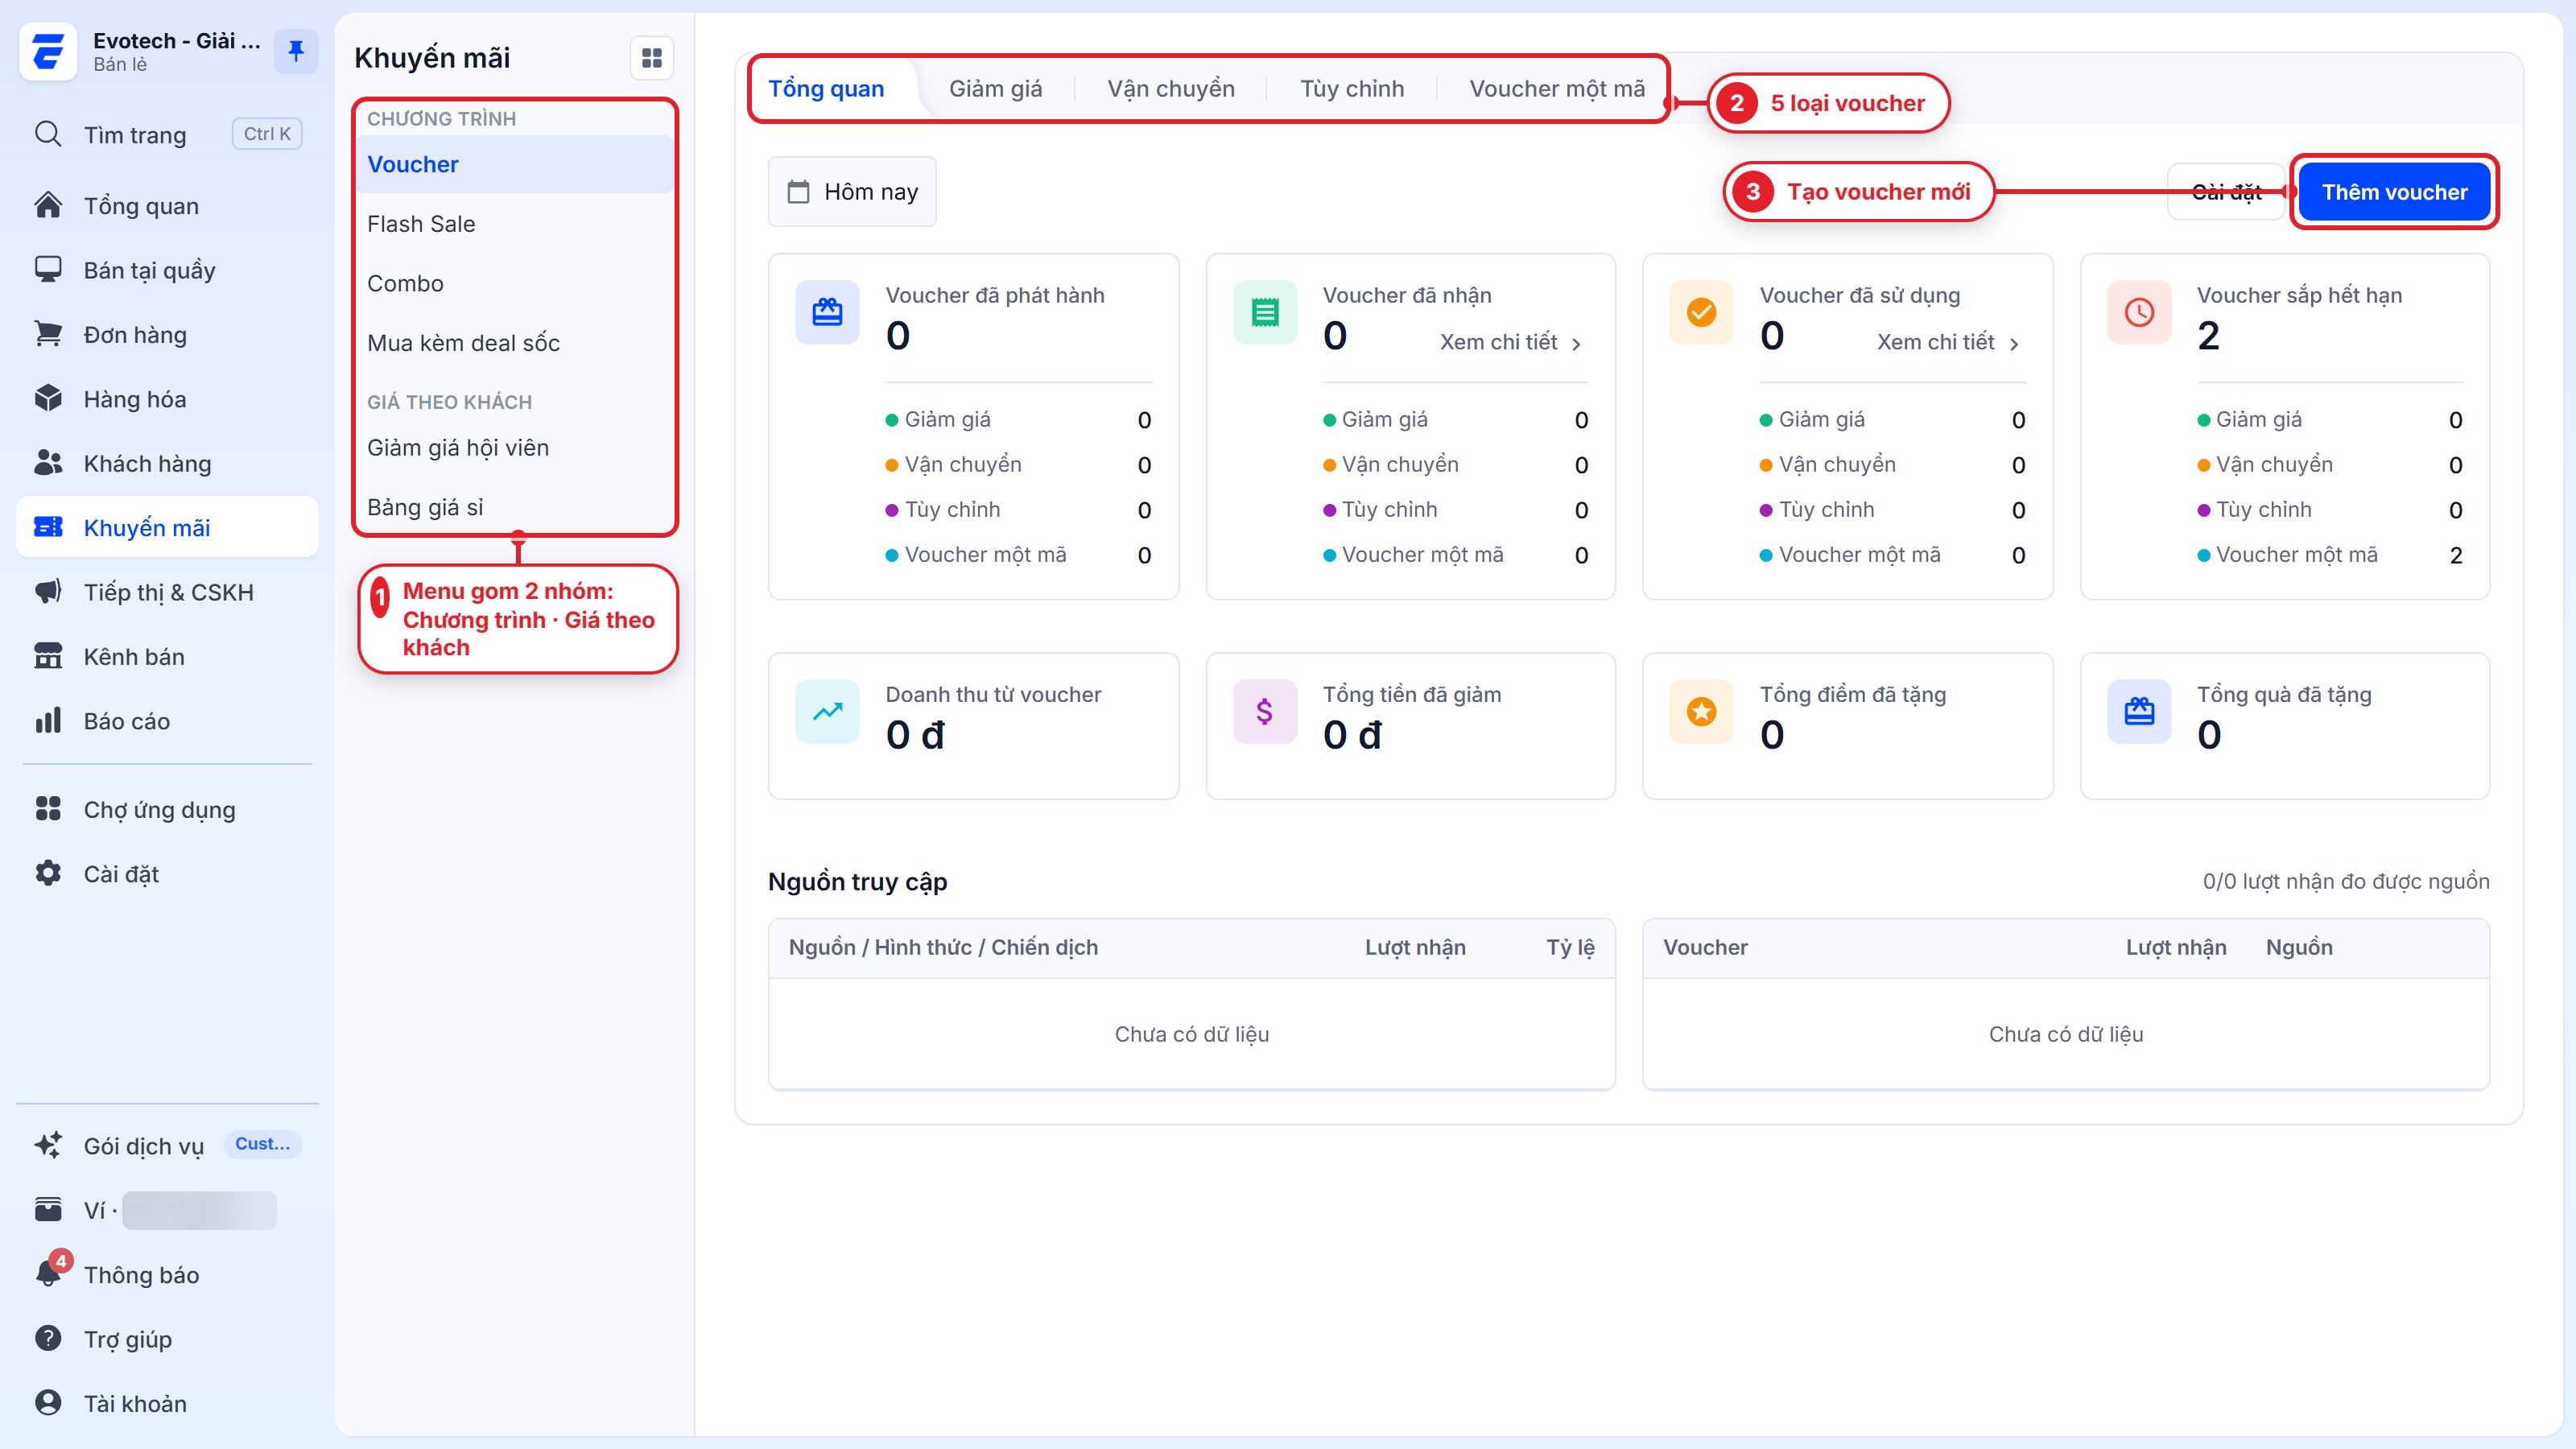Switch to the Vận chuyển tab
Image resolution: width=2576 pixels, height=1449 pixels.
pos(1171,89)
